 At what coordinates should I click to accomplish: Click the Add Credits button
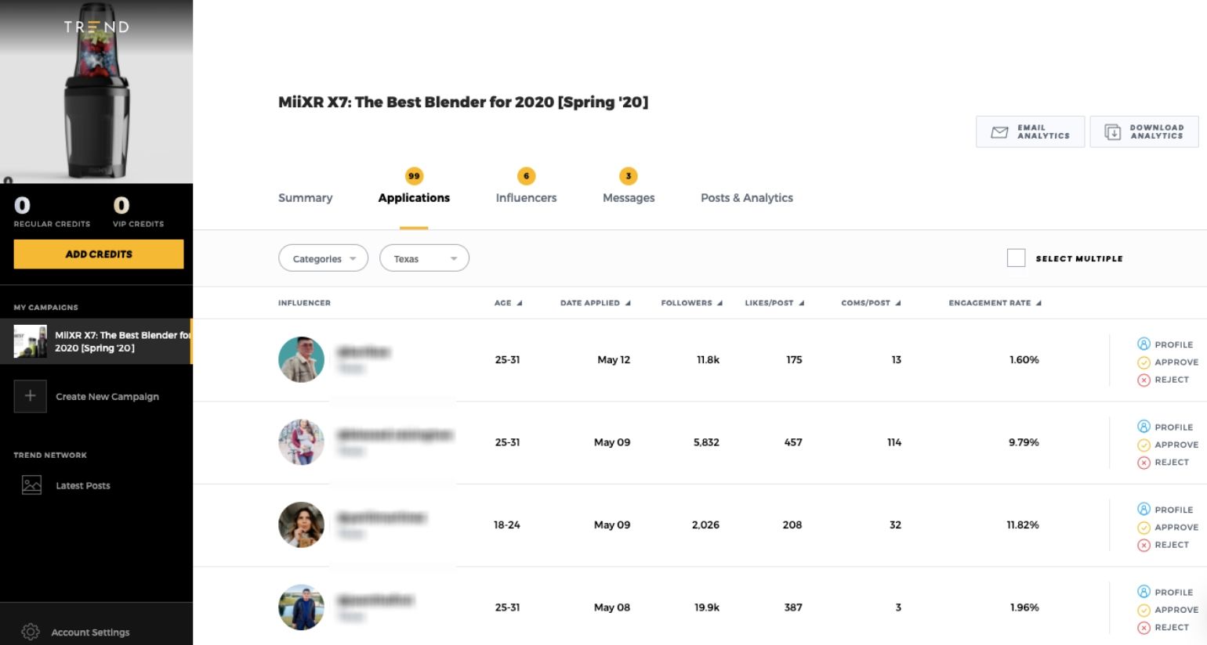coord(99,254)
